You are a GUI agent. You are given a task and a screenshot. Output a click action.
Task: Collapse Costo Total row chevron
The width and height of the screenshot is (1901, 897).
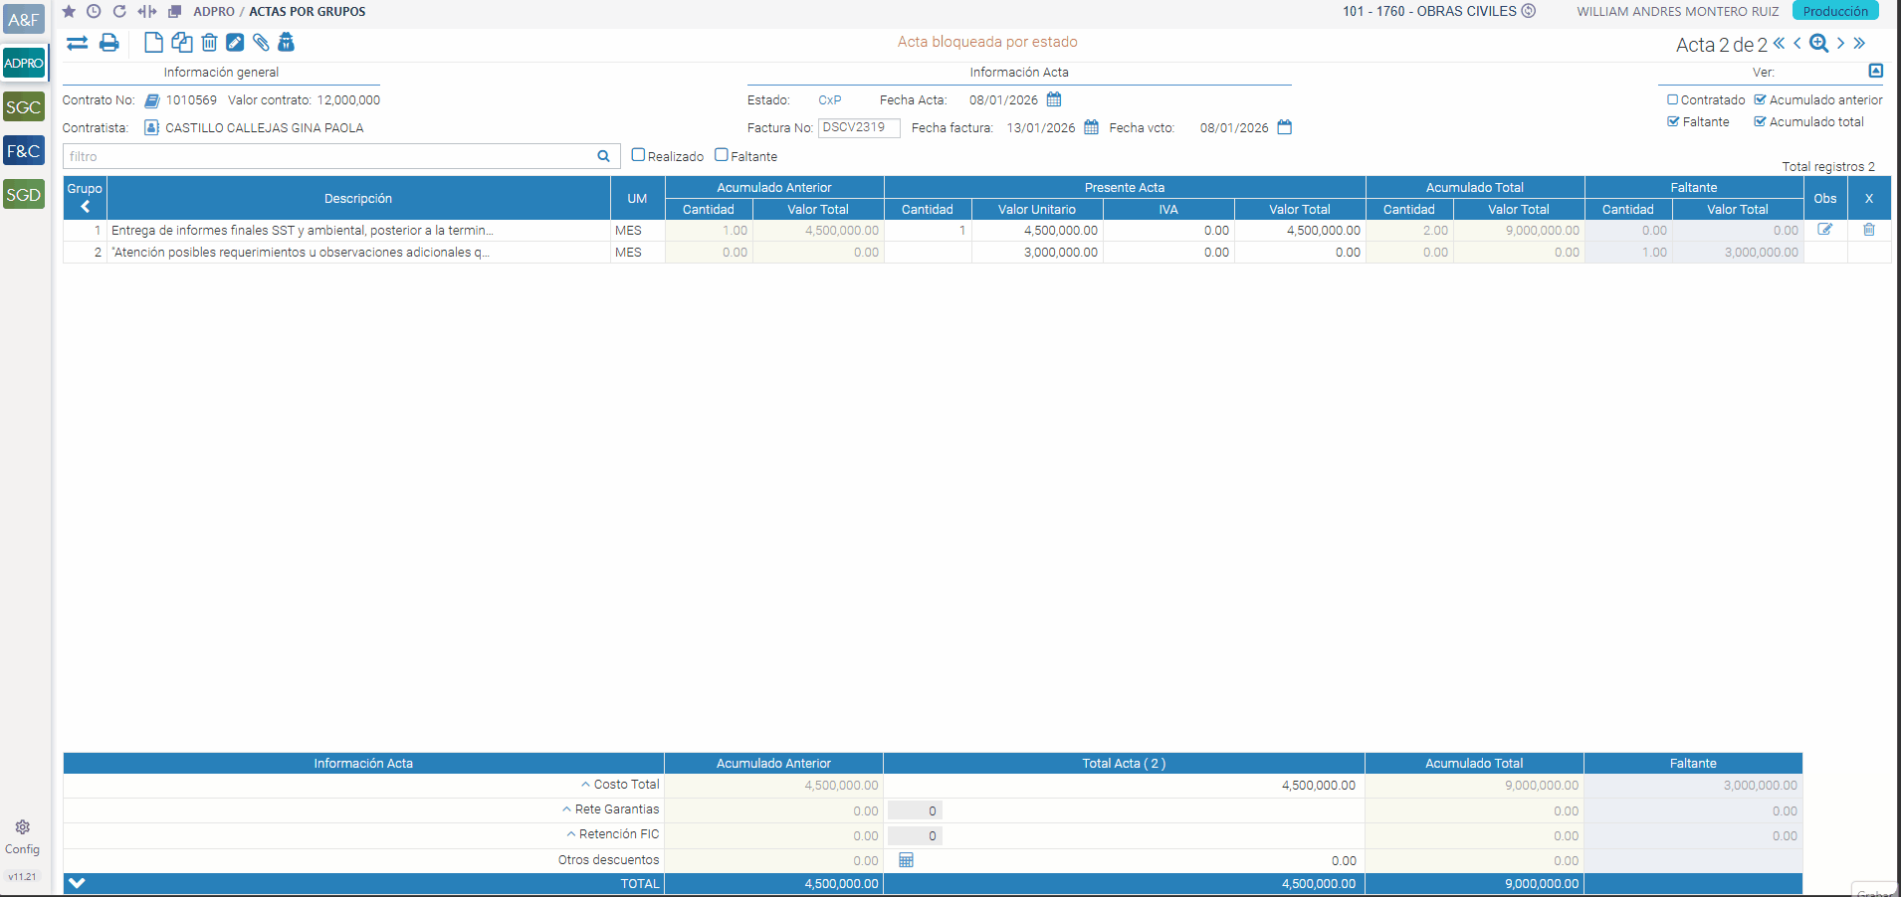tap(585, 785)
